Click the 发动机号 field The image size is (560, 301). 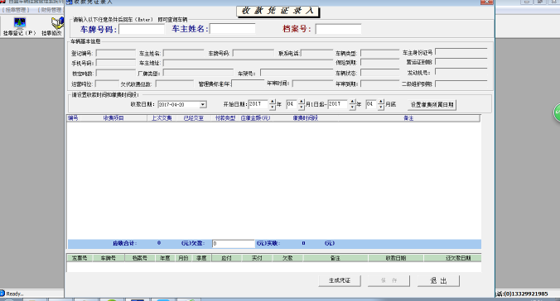click(461, 73)
